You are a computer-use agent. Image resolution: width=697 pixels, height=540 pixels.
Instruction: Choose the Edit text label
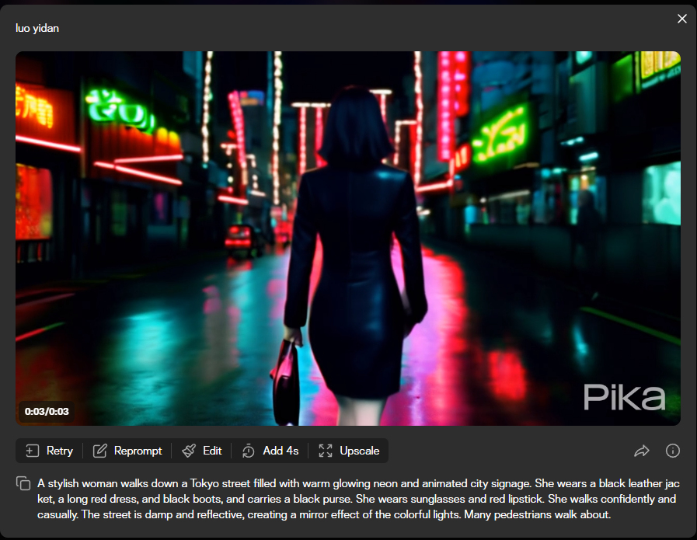212,451
